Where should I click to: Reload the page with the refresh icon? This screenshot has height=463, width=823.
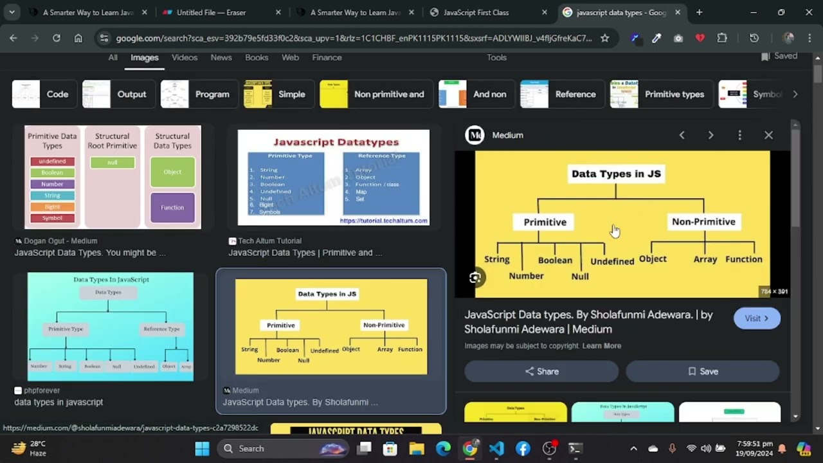tap(57, 38)
